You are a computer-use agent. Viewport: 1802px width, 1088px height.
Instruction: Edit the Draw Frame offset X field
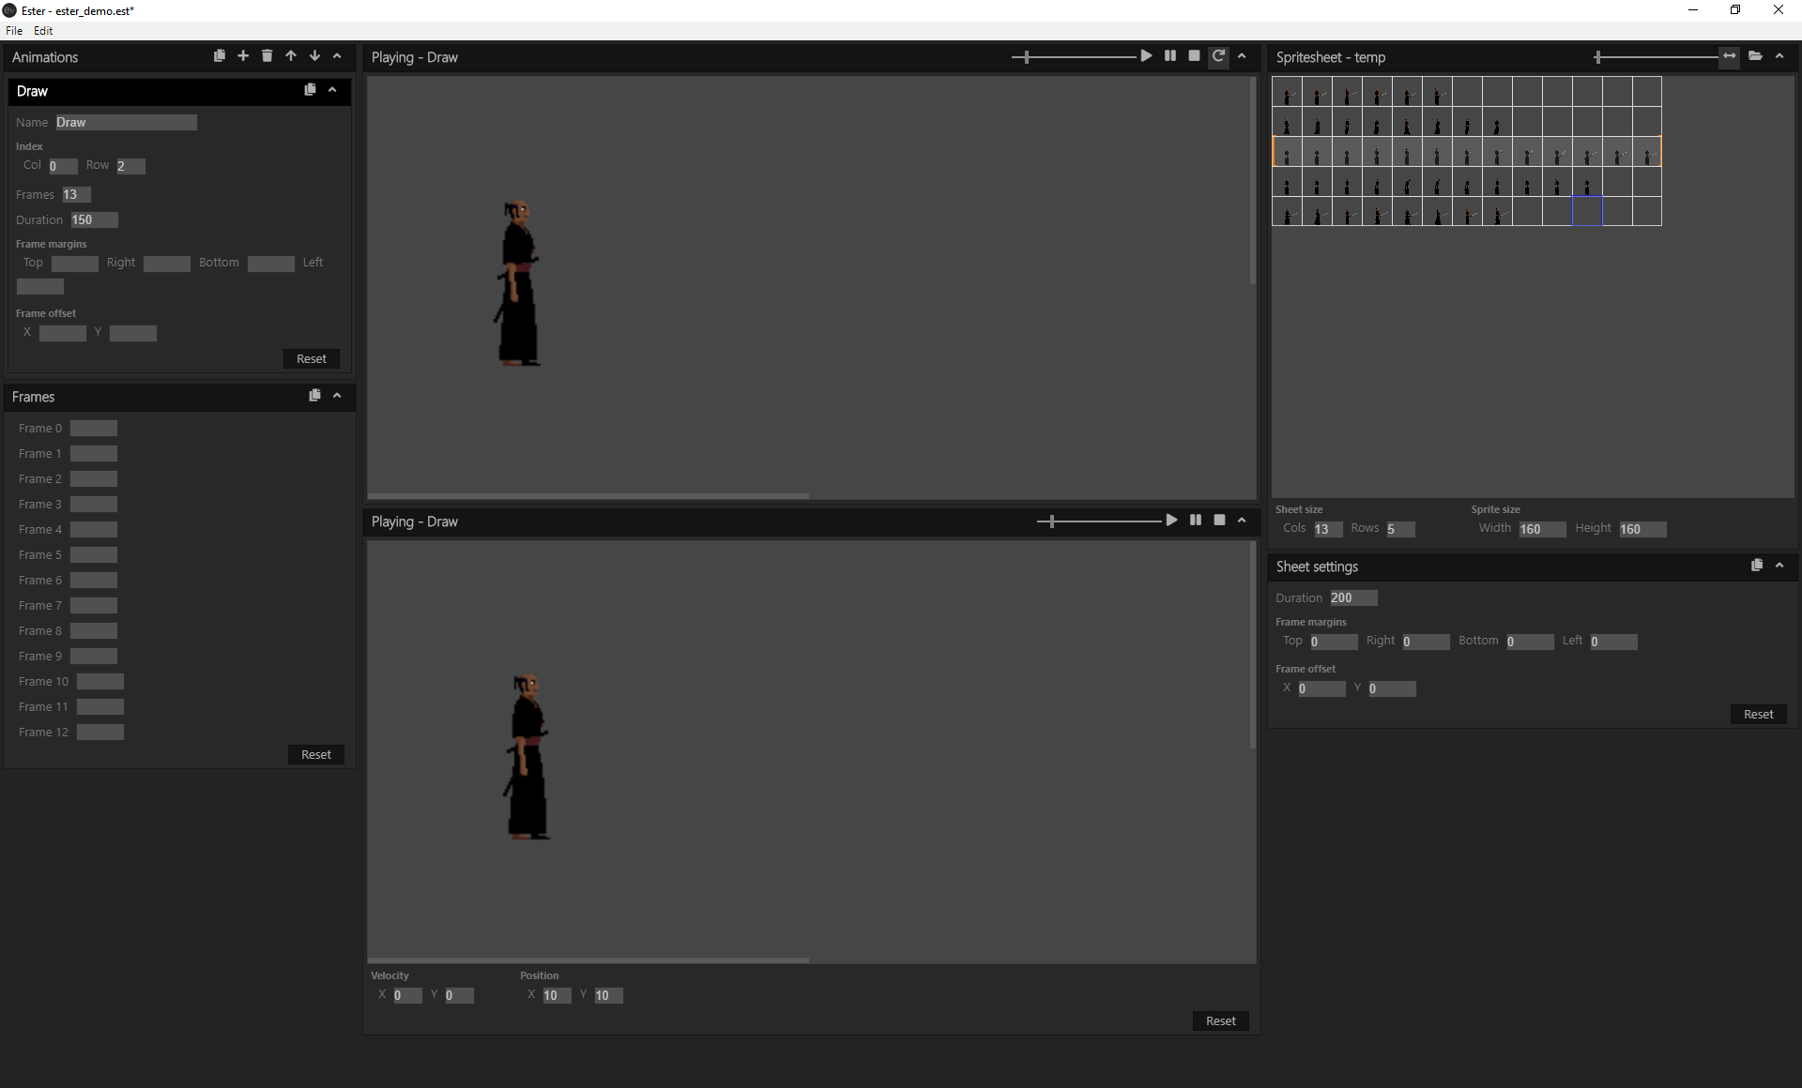63,333
